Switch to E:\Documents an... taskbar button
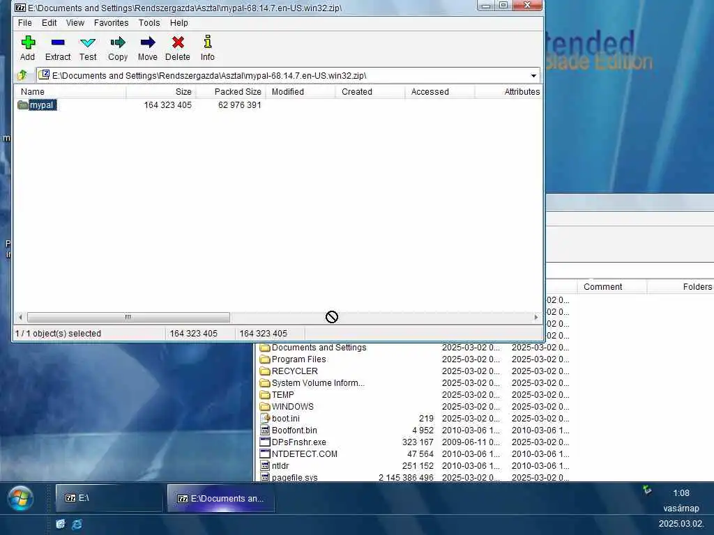714x535 pixels. 221,499
